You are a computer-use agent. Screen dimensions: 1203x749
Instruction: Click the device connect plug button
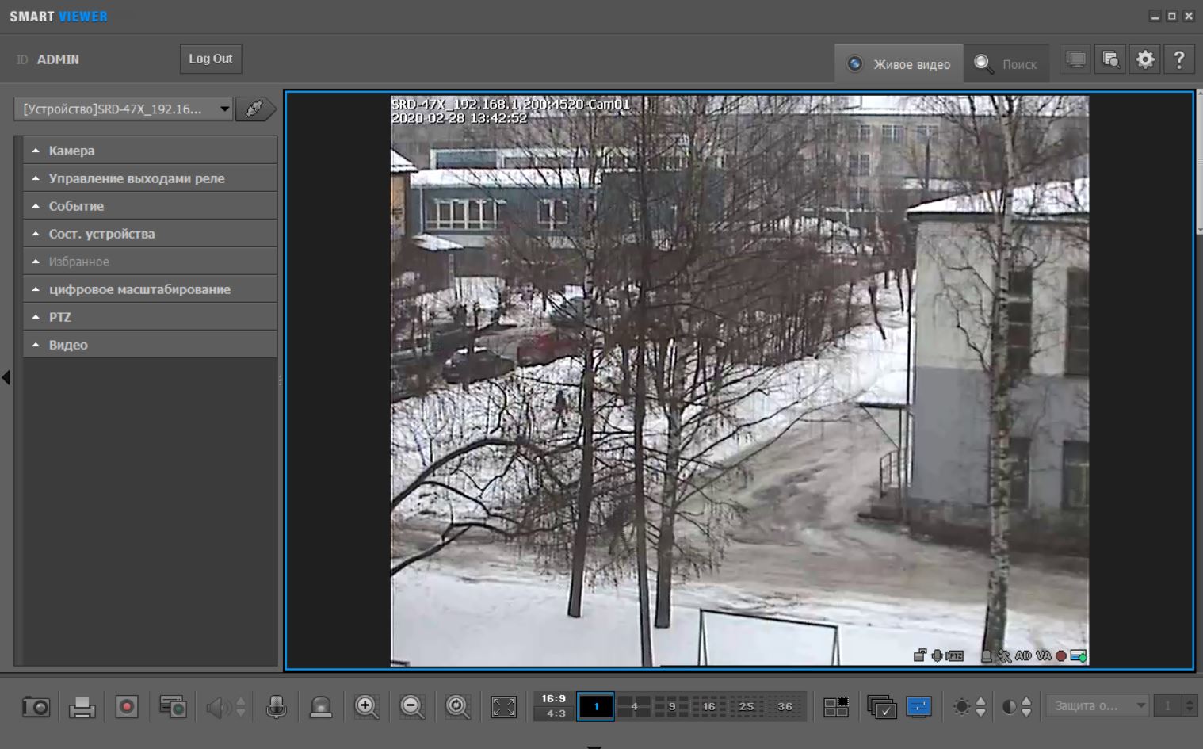pyautogui.click(x=254, y=109)
